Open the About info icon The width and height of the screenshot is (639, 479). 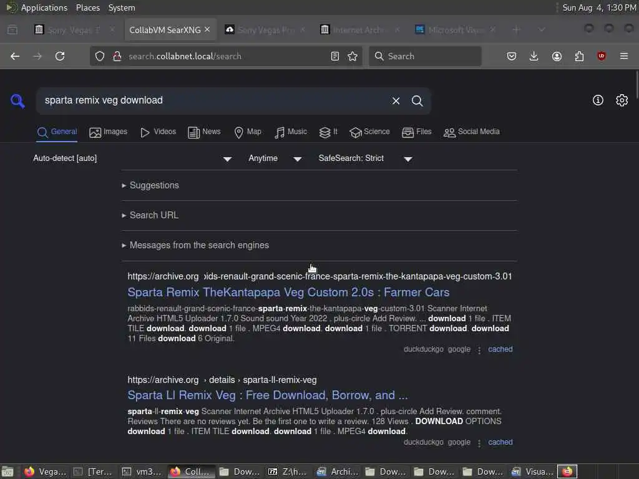(x=598, y=100)
